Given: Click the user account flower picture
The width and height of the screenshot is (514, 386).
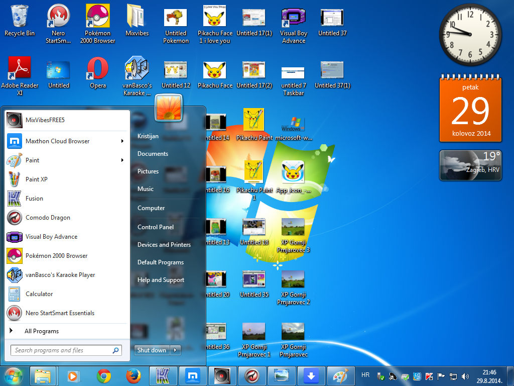Looking at the screenshot, I should pos(169,108).
